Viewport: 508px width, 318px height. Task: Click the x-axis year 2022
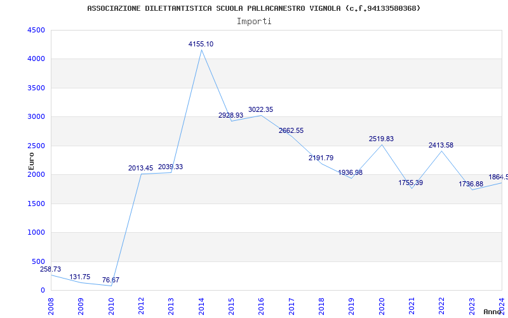[441, 307]
